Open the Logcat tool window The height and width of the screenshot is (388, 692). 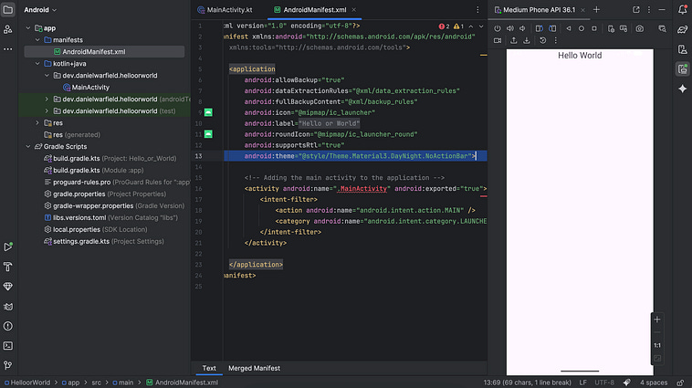click(8, 307)
